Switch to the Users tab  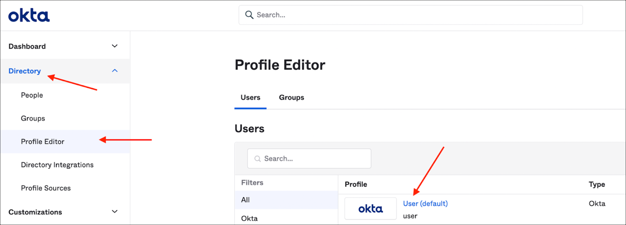click(x=250, y=98)
